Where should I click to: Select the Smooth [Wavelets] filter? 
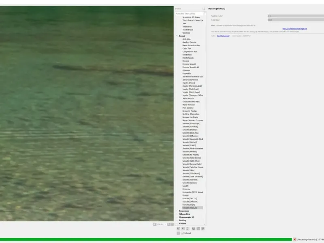pyautogui.click(x=190, y=180)
